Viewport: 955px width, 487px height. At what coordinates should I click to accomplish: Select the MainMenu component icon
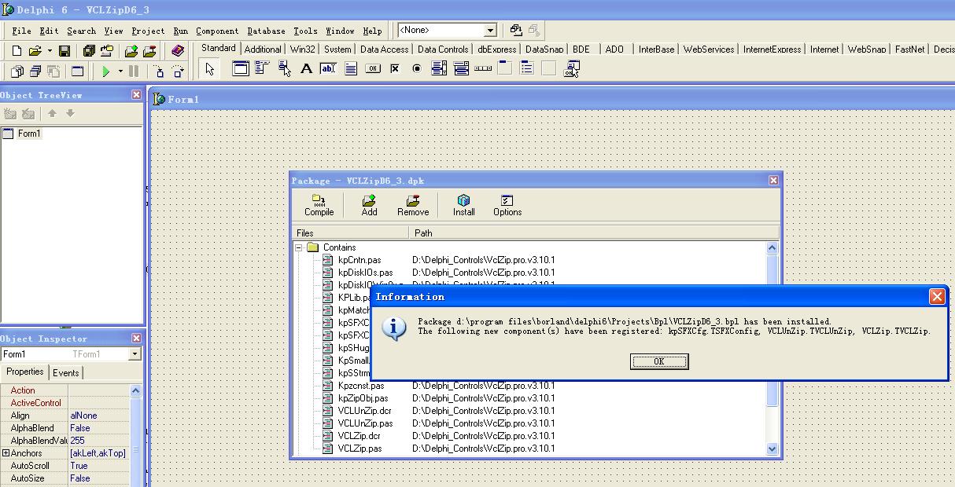(263, 69)
